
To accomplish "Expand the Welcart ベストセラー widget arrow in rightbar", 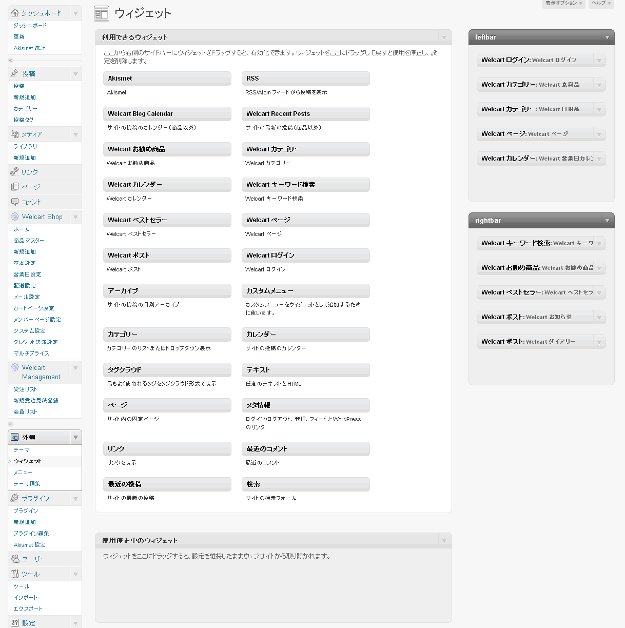I will (599, 293).
